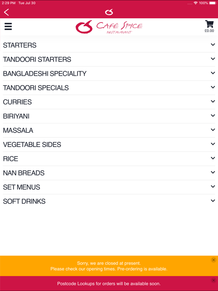Expand the Starters section chevron

point(213,45)
